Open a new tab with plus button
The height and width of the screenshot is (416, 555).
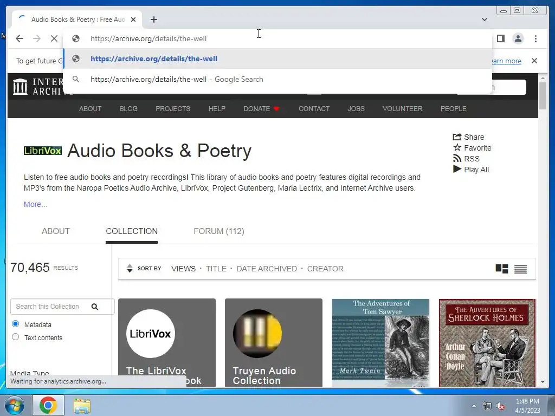pos(153,19)
